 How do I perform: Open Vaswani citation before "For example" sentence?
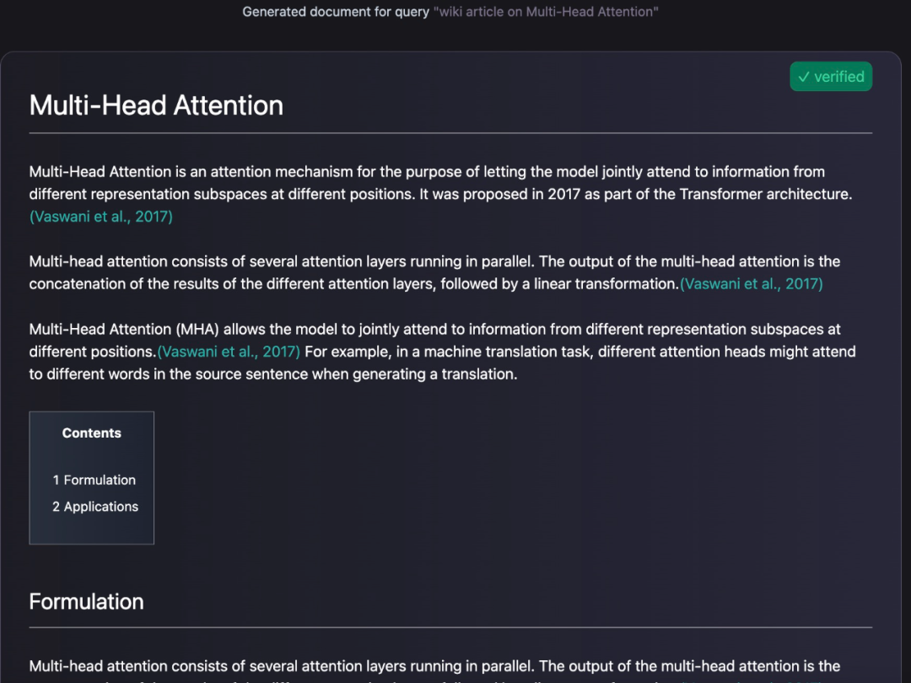pyautogui.click(x=229, y=352)
